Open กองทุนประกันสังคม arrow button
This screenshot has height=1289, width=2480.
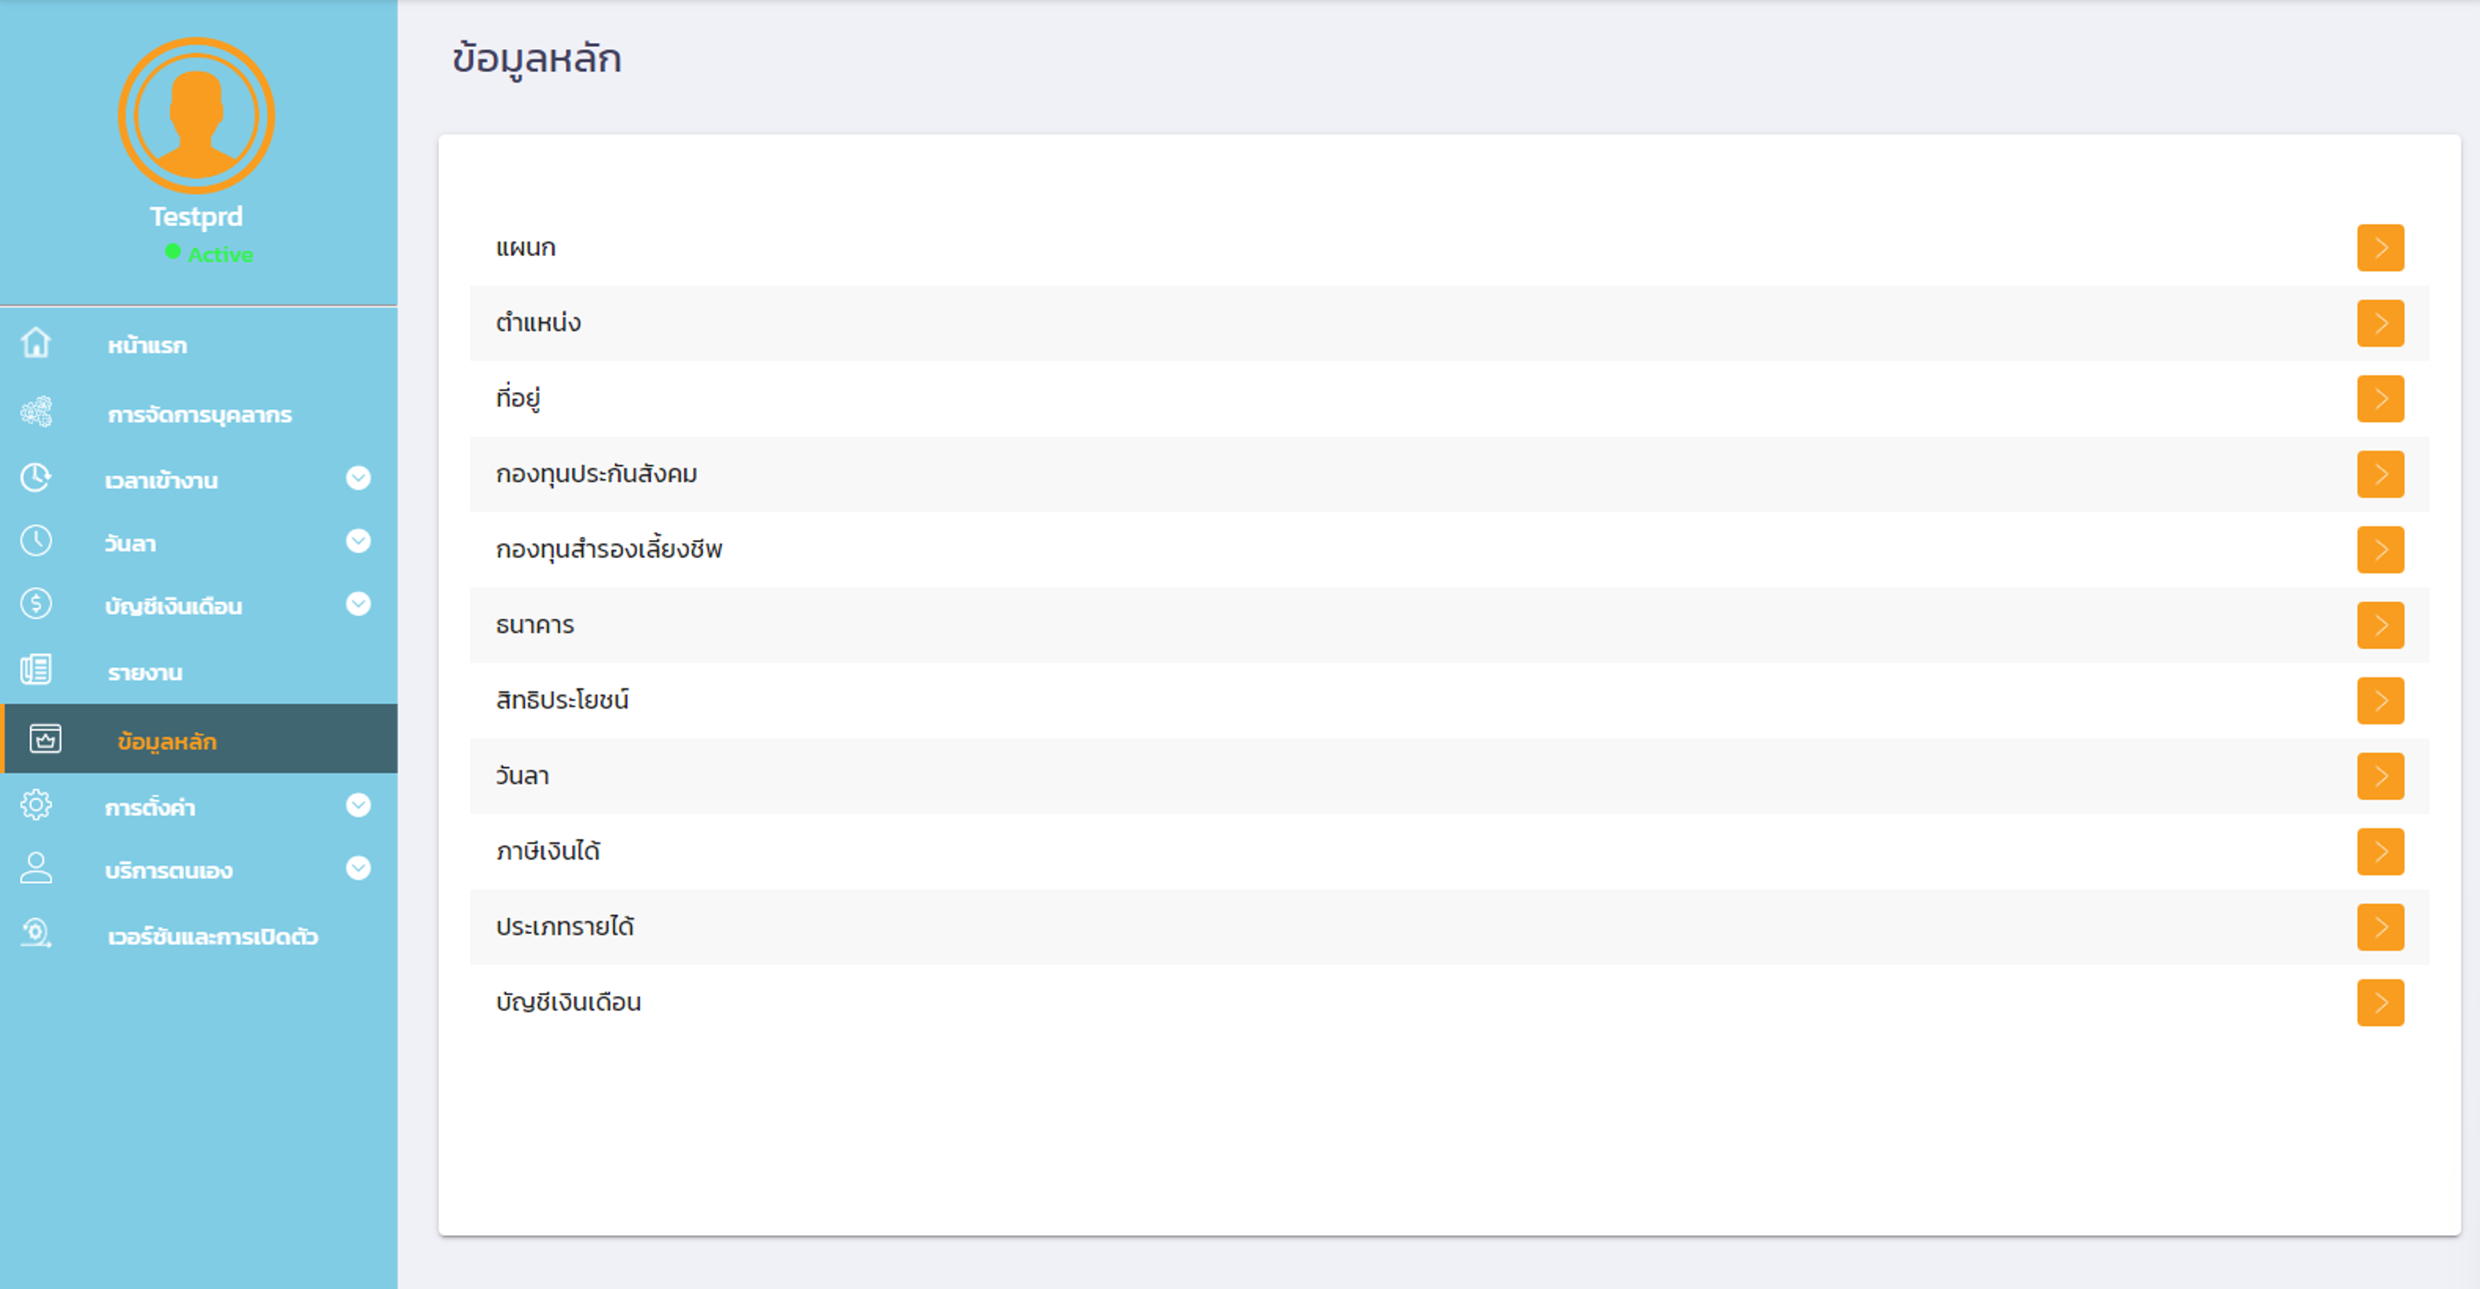tap(2379, 474)
